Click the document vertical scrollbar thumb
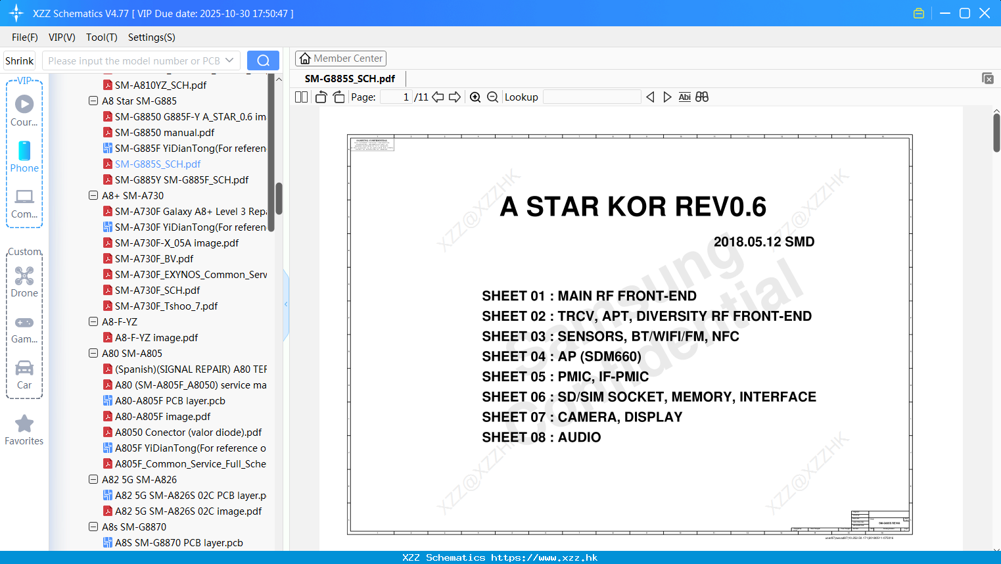 click(996, 133)
